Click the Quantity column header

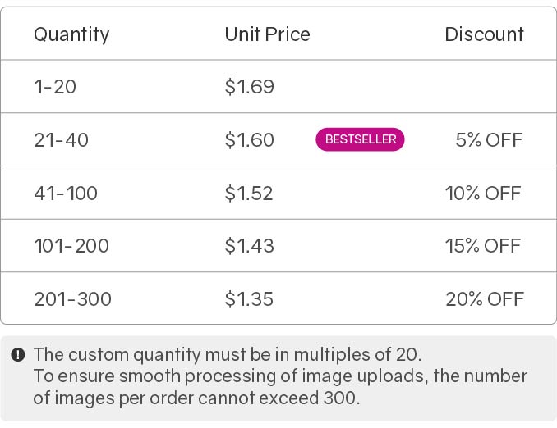click(x=71, y=34)
